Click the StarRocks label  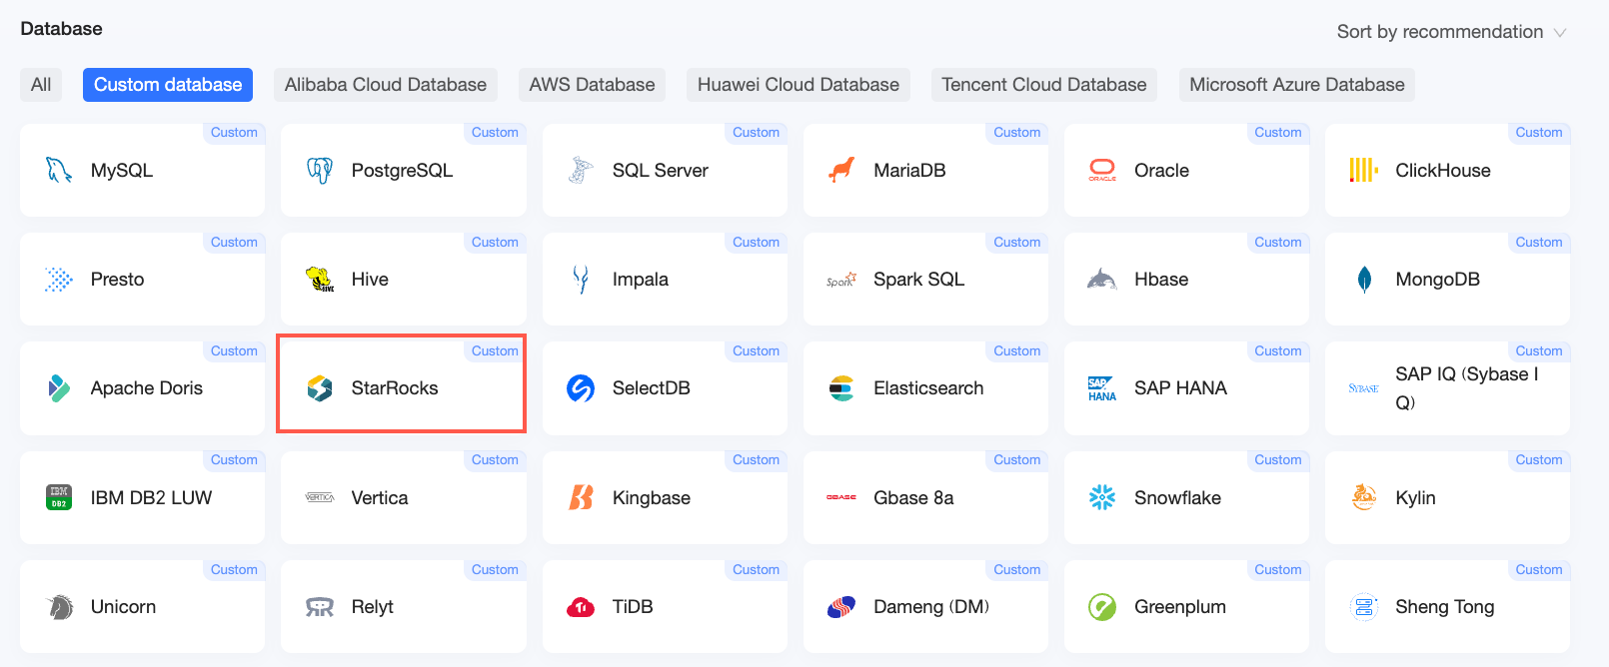[395, 388]
